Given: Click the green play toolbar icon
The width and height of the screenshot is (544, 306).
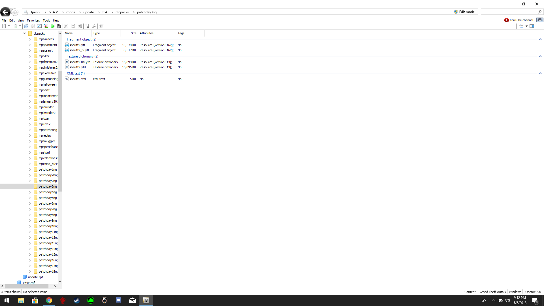Looking at the screenshot, I should point(53,26).
